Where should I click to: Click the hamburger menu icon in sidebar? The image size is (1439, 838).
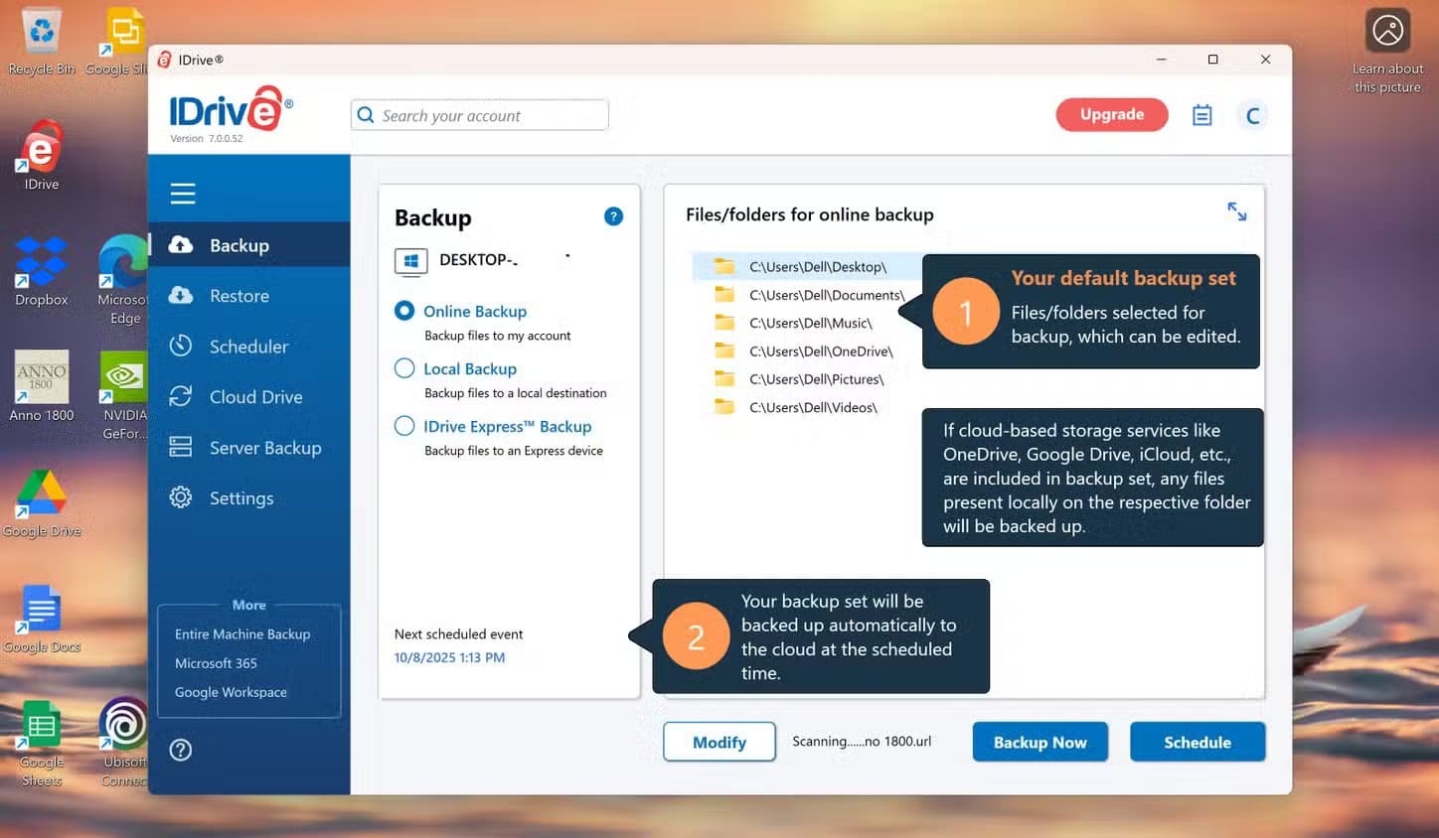[x=183, y=194]
